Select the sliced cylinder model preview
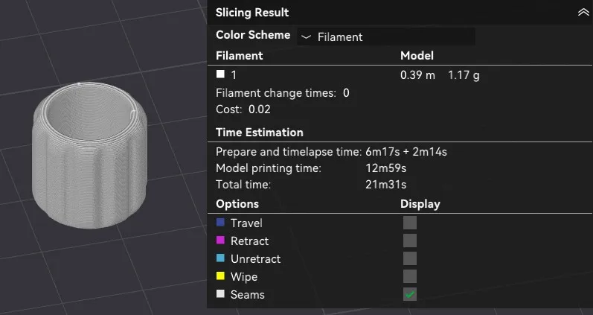593x315 pixels. (x=89, y=155)
